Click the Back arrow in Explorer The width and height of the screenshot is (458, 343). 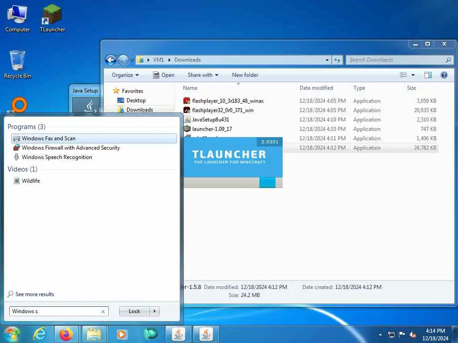pos(111,60)
